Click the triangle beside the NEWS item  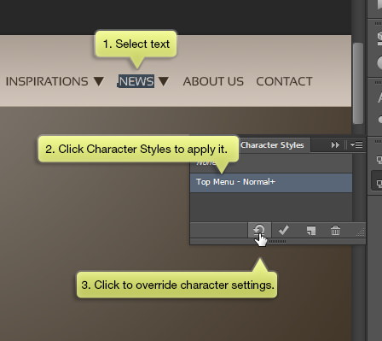click(164, 81)
